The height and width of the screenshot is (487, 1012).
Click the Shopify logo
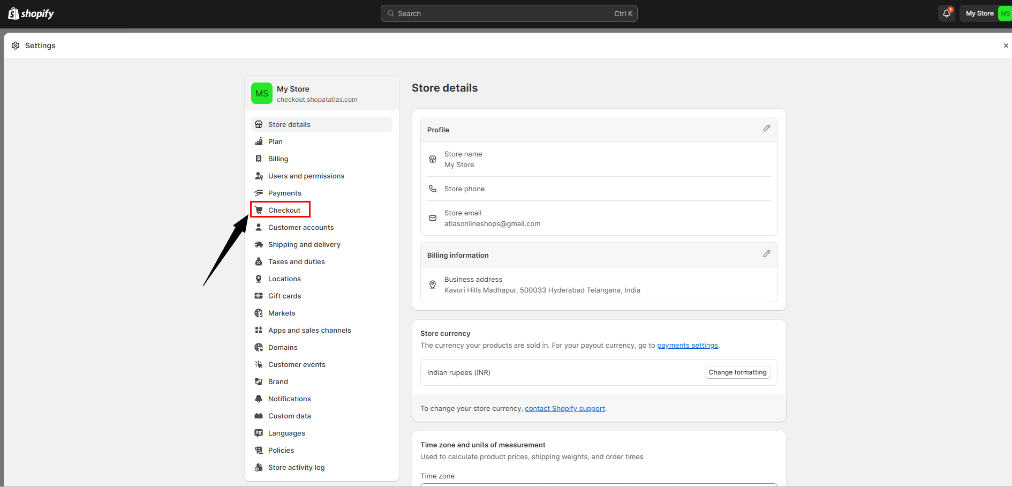pos(31,13)
